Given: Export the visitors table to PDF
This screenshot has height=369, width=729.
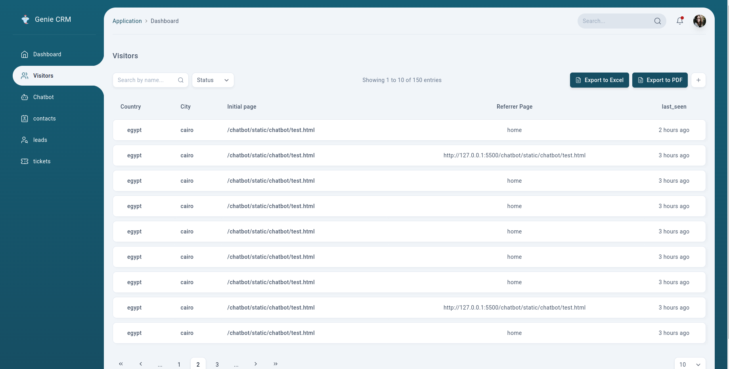Looking at the screenshot, I should [660, 80].
